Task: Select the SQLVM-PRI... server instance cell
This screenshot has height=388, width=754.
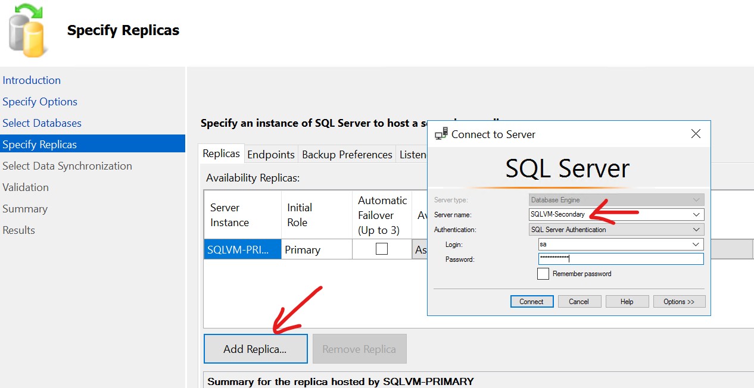Action: pyautogui.click(x=242, y=249)
